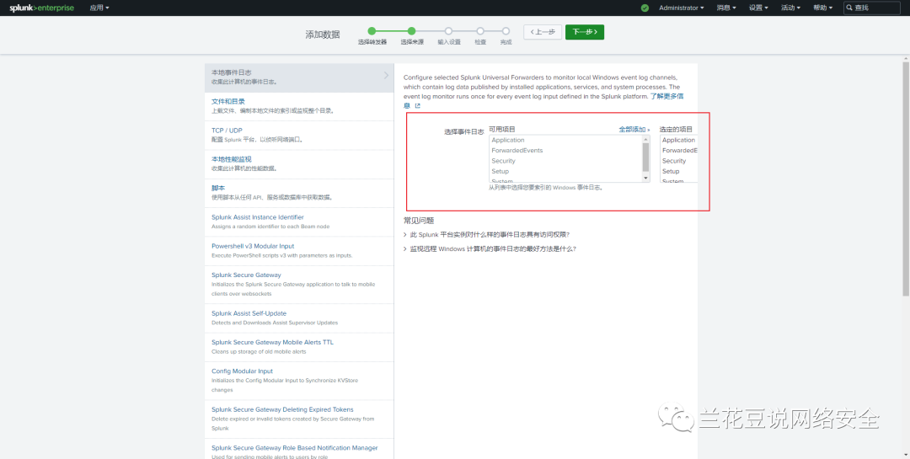Select the Splunk Secure Gateway source
Screen dimensions: 910x459
[x=299, y=285]
